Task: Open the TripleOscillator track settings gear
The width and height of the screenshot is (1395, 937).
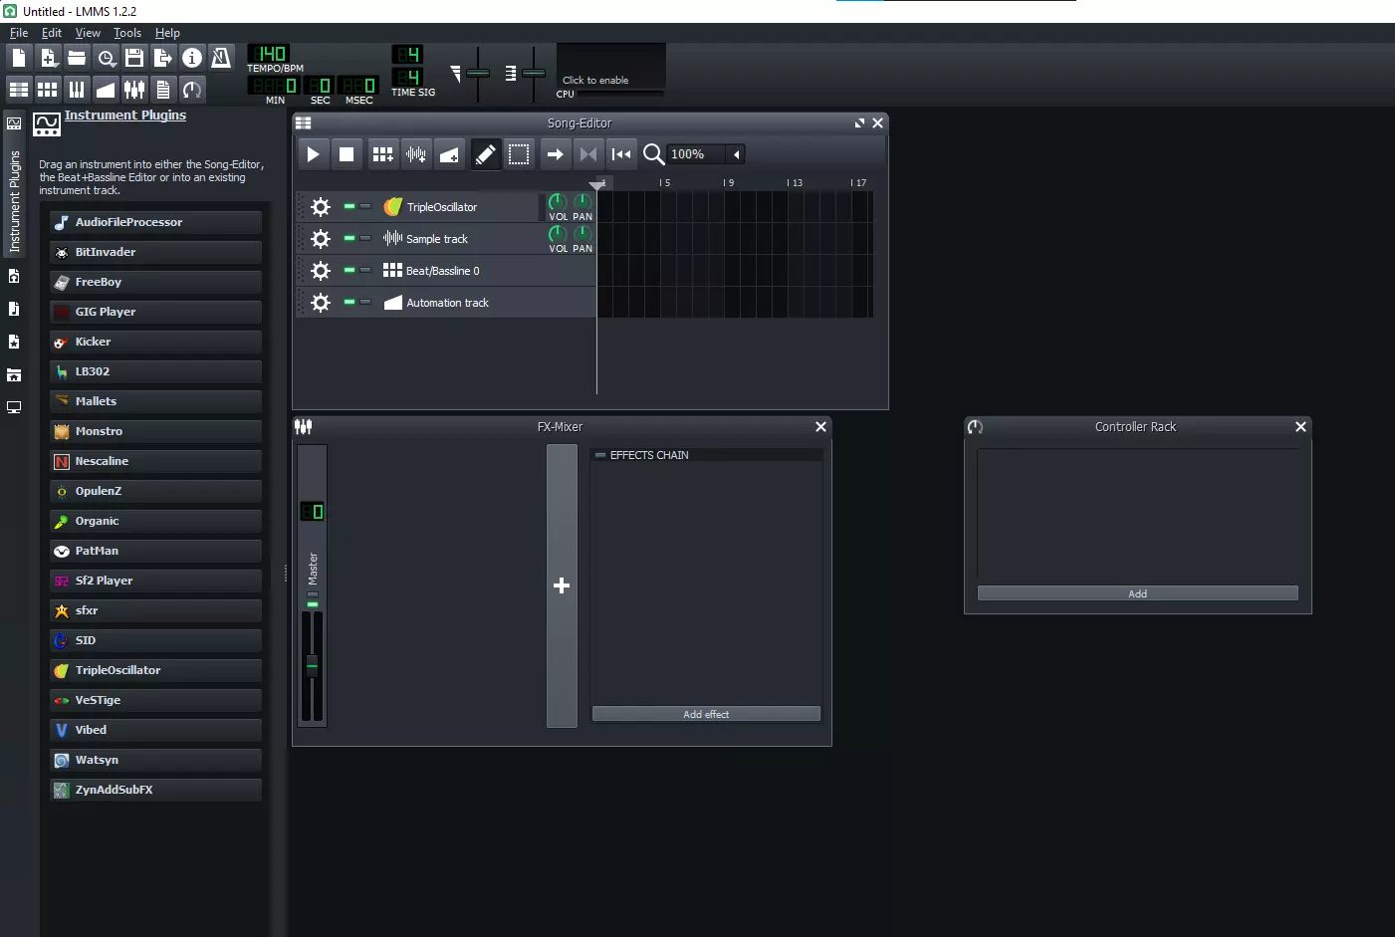Action: pos(321,207)
